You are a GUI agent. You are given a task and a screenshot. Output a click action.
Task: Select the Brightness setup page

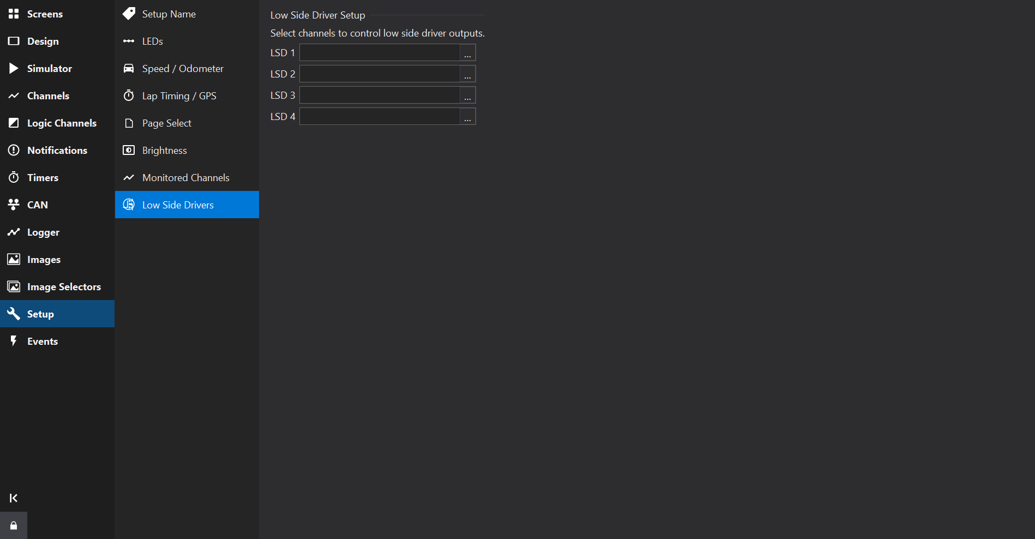point(164,151)
